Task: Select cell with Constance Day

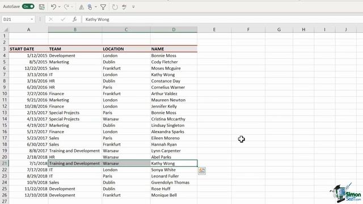Action: point(174,81)
